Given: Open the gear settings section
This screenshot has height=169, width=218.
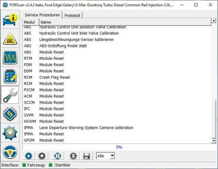Looking at the screenshot, I should 10,133.
